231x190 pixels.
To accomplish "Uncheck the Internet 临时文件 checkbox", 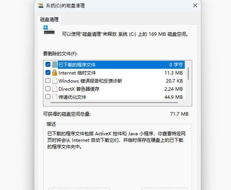I will (x=48, y=72).
